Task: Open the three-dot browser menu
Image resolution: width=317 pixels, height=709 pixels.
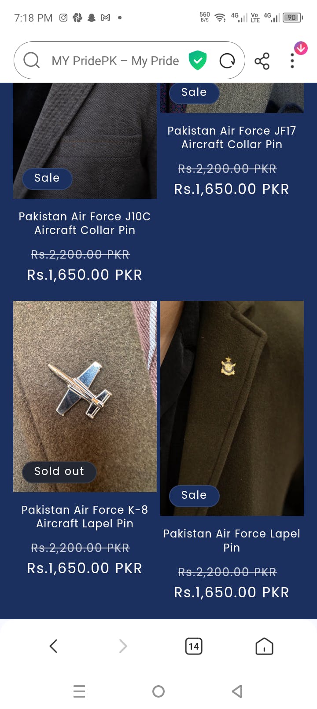Action: (x=292, y=61)
